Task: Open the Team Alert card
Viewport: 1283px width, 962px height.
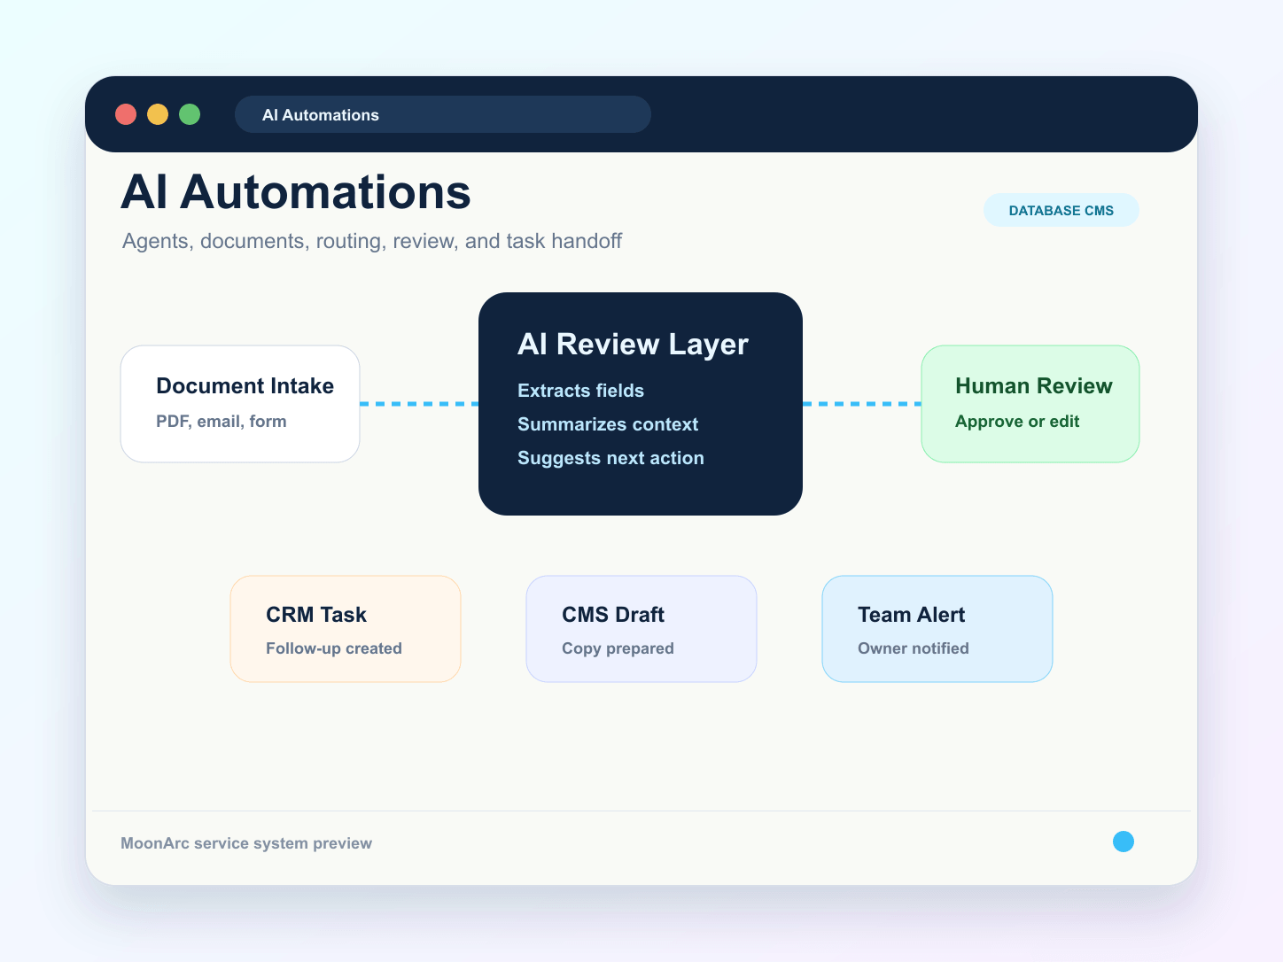Action: 937,629
